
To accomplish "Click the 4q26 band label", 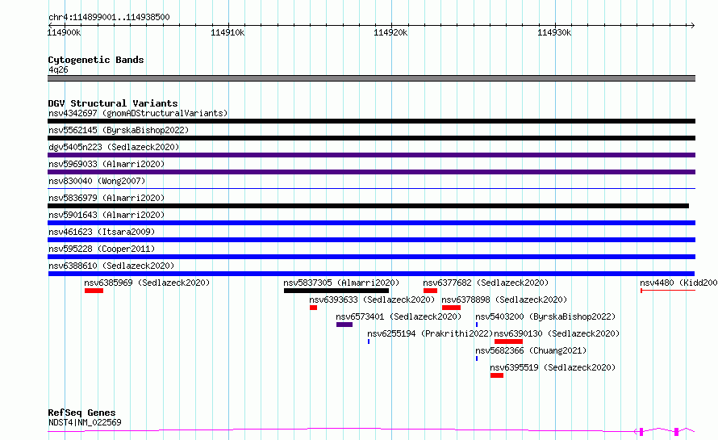I will (58, 69).
